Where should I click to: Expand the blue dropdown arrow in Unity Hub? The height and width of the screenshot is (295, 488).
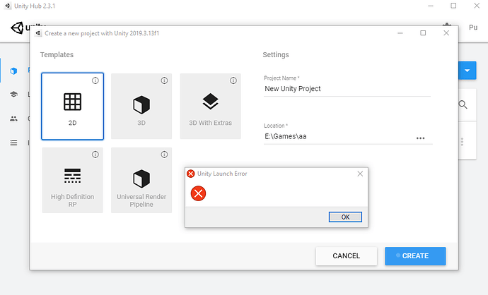[467, 71]
